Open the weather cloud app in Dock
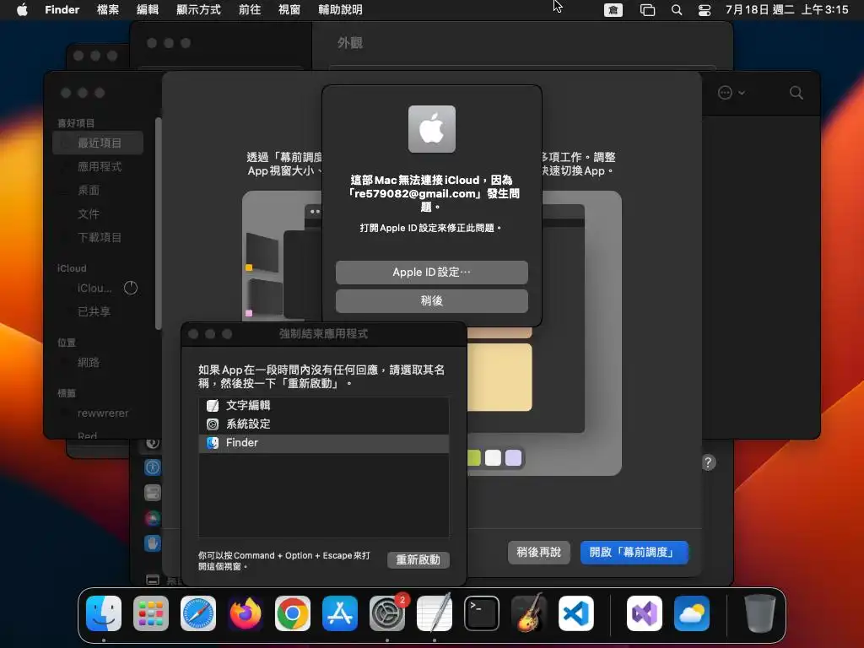 click(x=692, y=613)
